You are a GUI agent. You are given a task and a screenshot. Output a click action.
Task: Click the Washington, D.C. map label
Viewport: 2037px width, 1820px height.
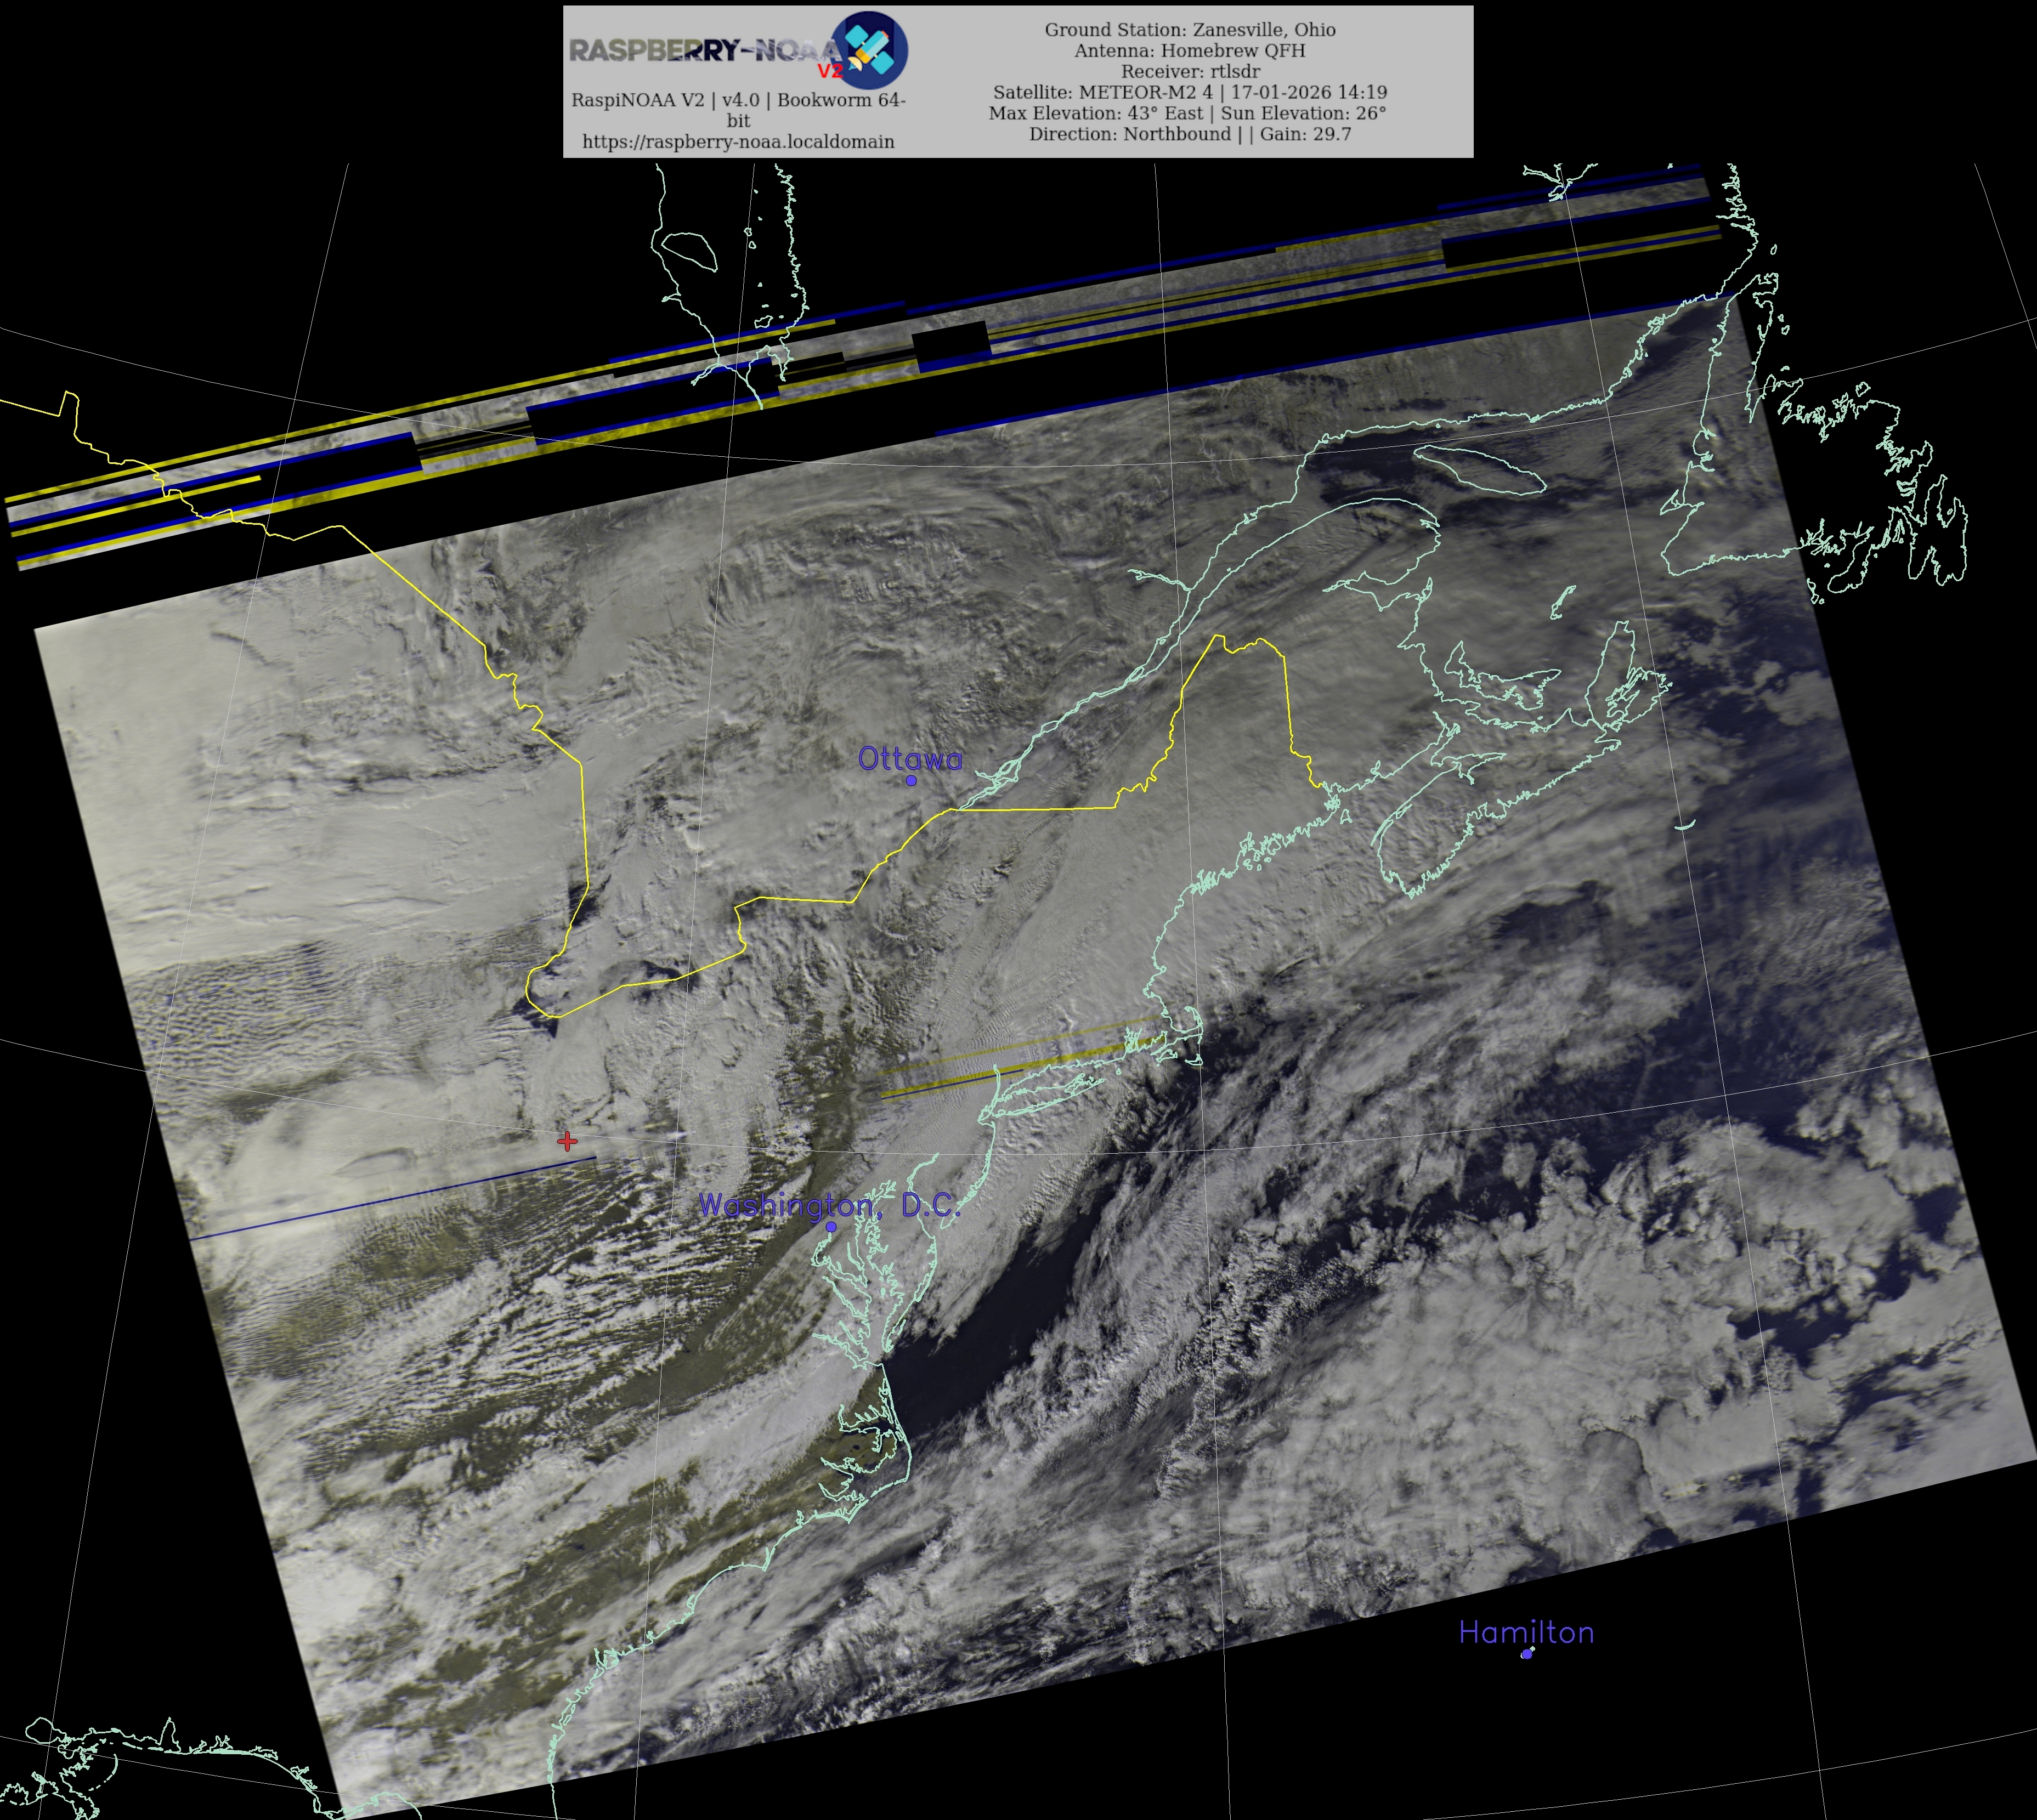click(829, 1205)
